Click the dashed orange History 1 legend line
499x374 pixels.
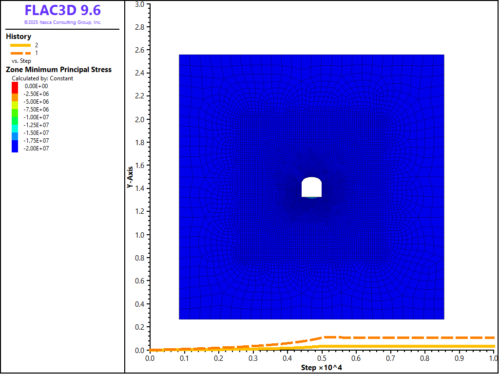pyautogui.click(x=20, y=53)
